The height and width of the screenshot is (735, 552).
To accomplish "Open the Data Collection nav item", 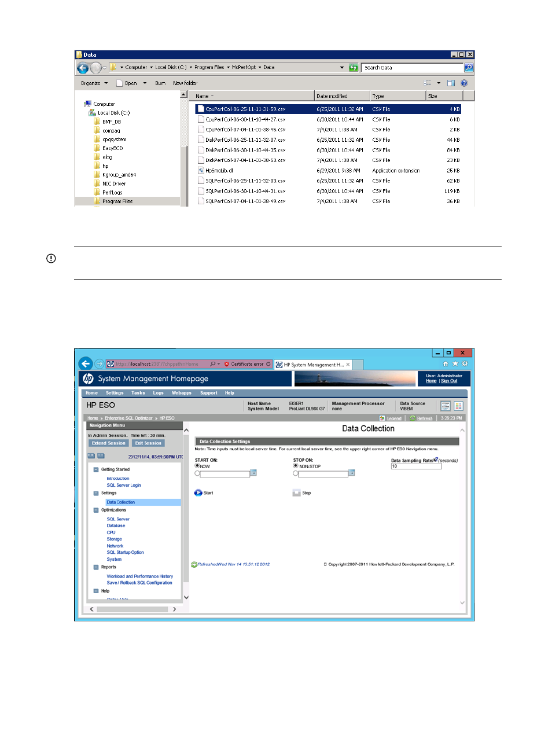I will 120,502.
